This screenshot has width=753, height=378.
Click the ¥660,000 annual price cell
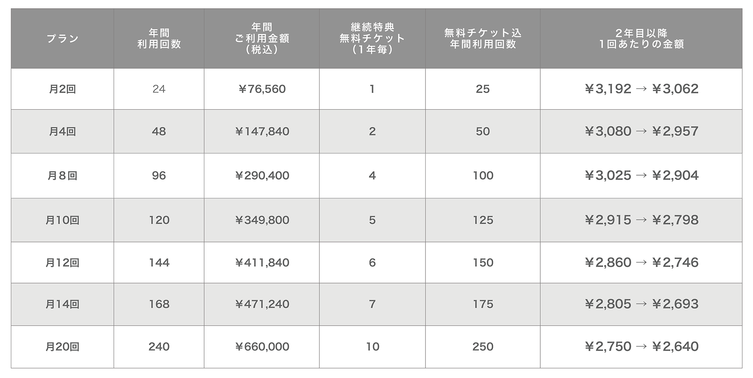coord(262,347)
